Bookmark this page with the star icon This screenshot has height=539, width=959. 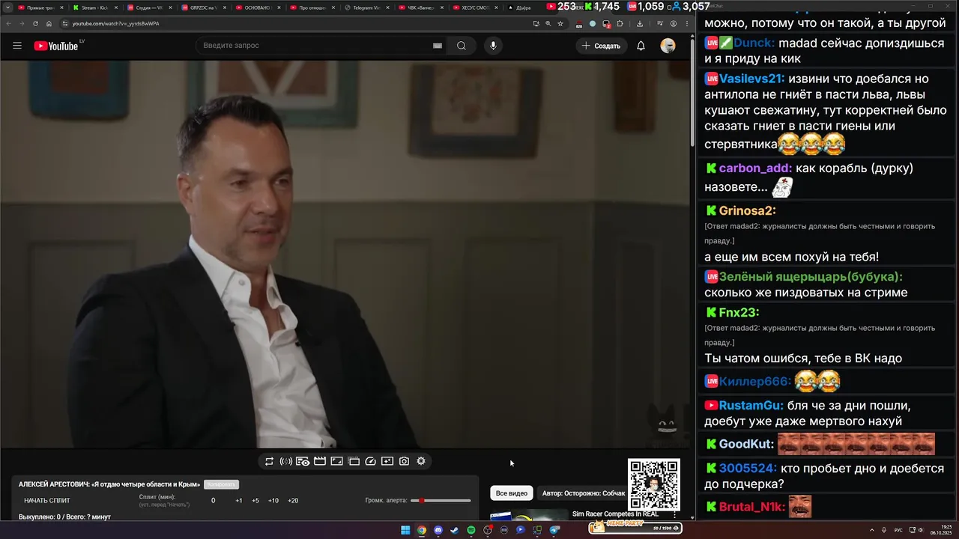(x=560, y=23)
